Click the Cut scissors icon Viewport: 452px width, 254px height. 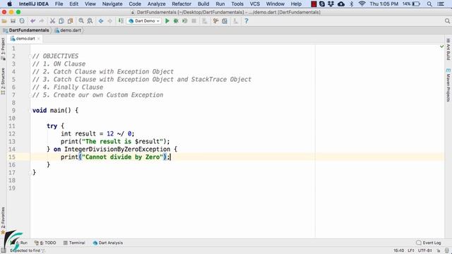tap(52, 21)
